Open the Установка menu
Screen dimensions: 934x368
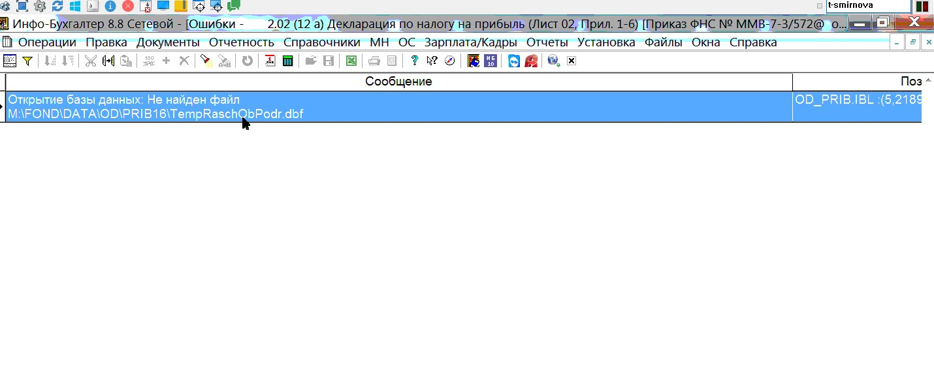[606, 42]
